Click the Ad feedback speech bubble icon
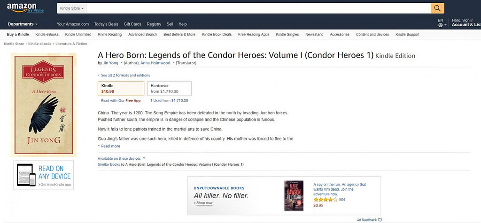This screenshot has width=481, height=223. pos(380,220)
